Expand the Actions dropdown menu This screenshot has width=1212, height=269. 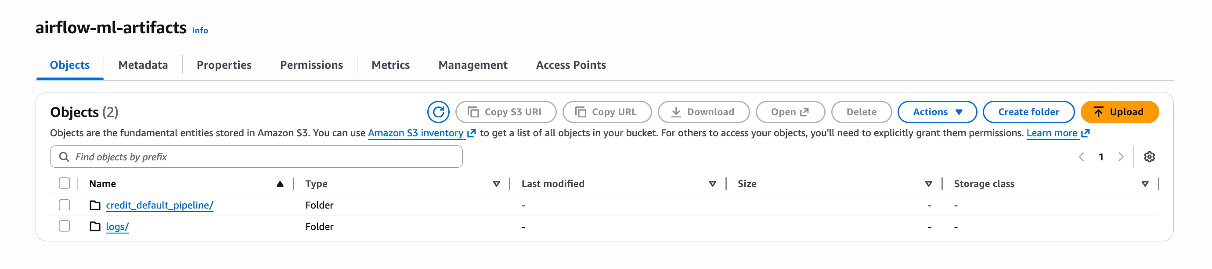tap(937, 112)
